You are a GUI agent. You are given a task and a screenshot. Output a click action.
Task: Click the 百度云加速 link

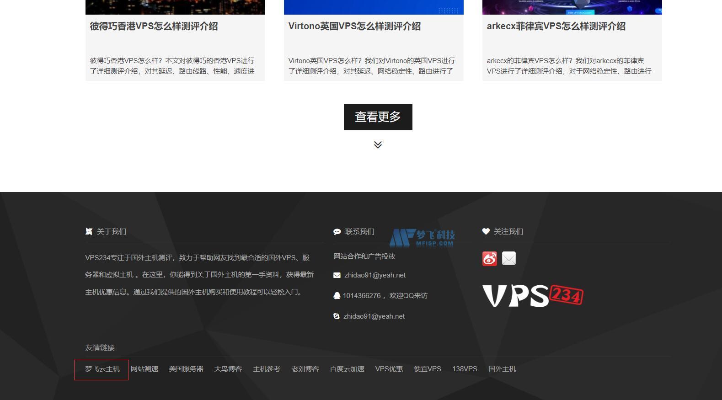(347, 369)
